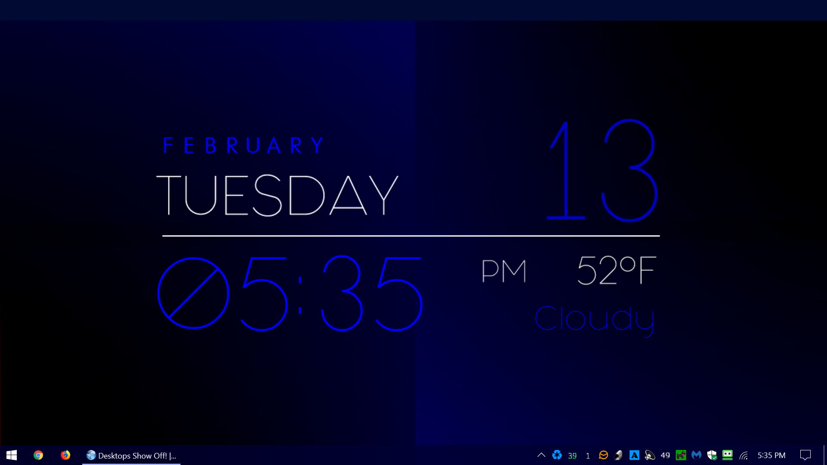
Task: Open the Windows Start menu
Action: (12, 455)
